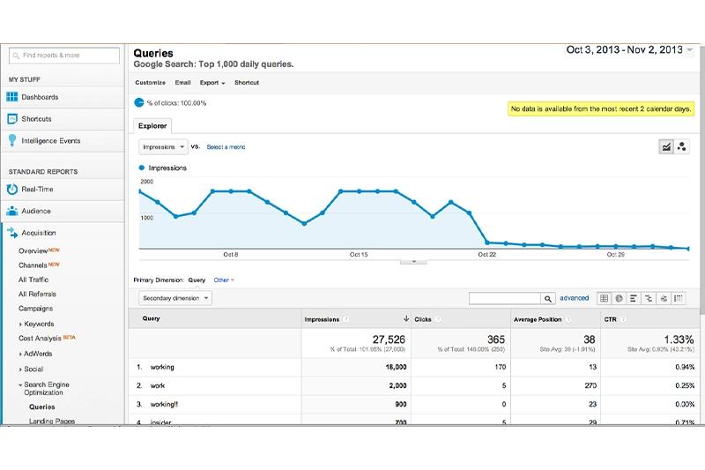The height and width of the screenshot is (470, 705).
Task: Click the 'working!!' query row
Action: pos(413,405)
